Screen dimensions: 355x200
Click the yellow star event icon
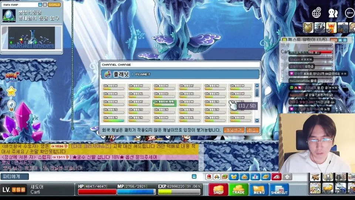pyautogui.click(x=11, y=91)
